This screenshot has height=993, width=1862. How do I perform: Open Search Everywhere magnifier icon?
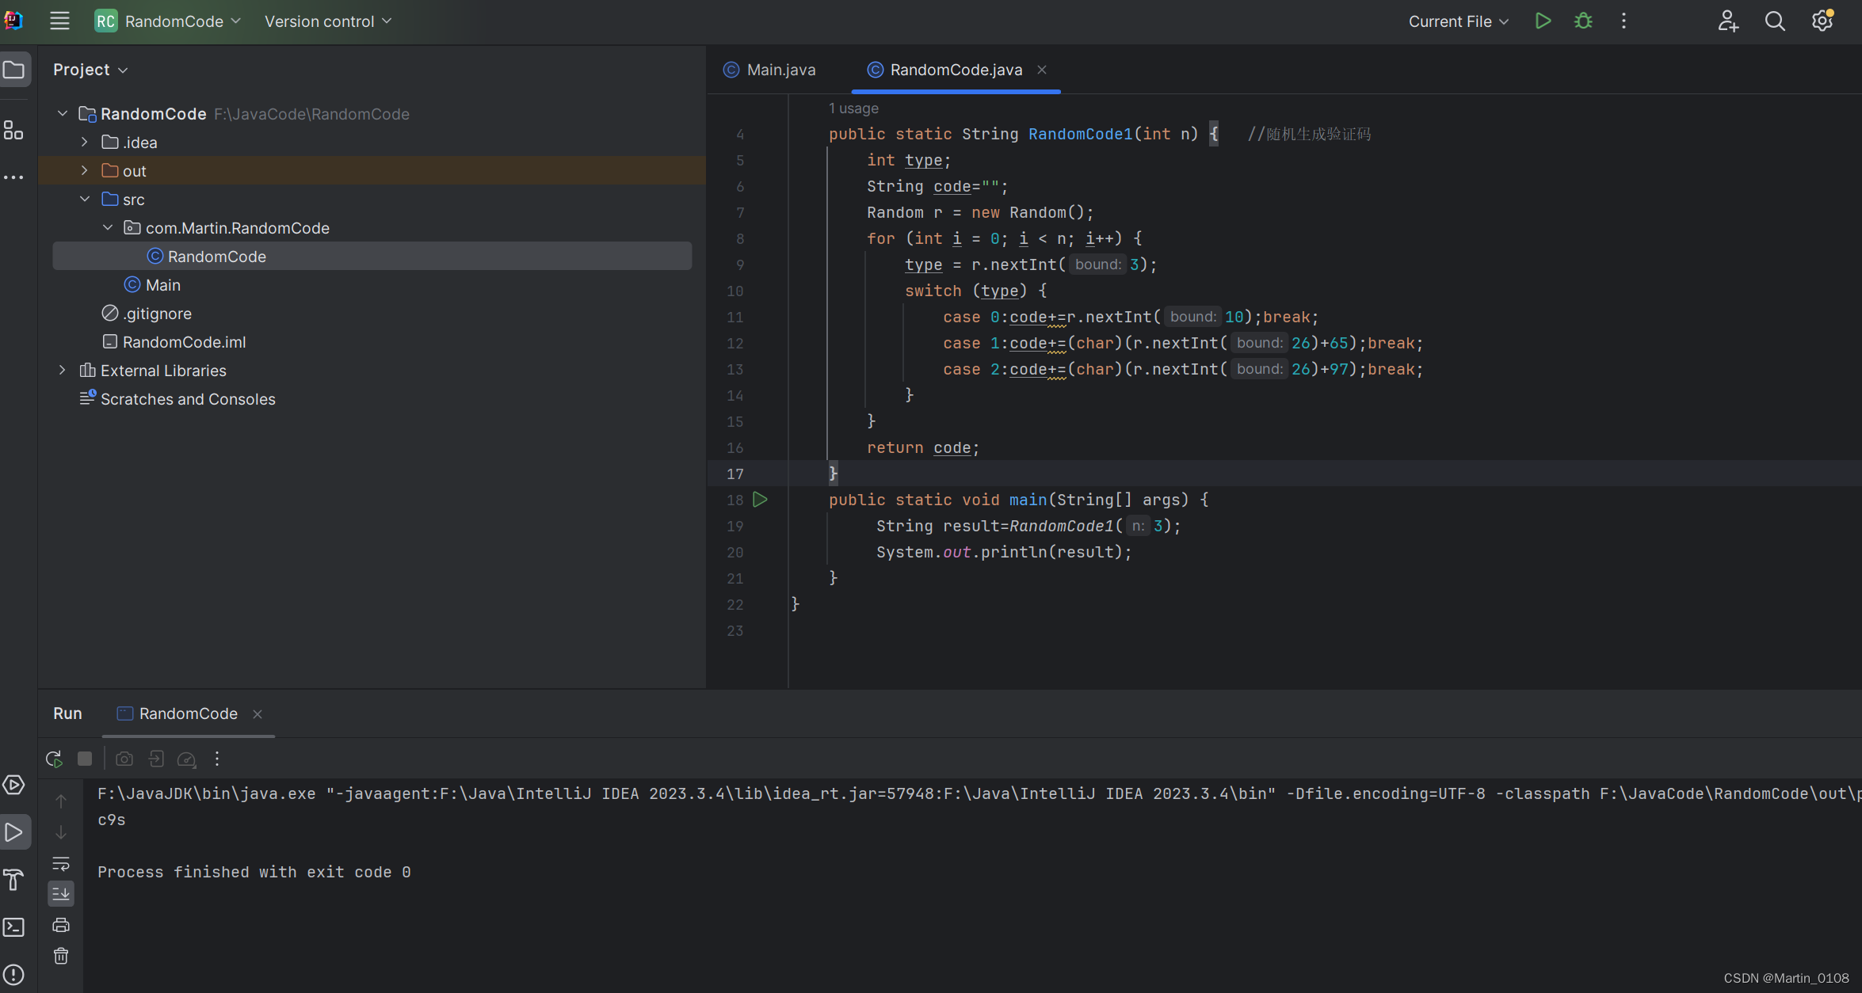[1775, 21]
